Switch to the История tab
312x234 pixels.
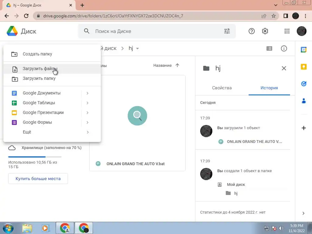[269, 88]
